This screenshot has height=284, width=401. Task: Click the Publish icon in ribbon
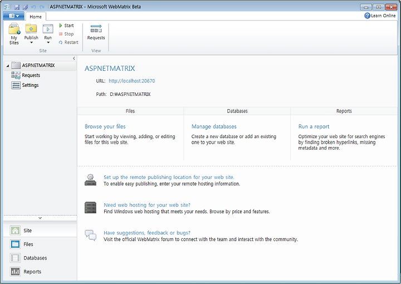tap(31, 29)
